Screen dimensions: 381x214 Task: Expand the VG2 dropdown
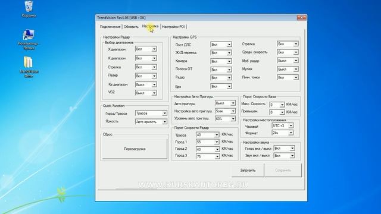coord(146,93)
